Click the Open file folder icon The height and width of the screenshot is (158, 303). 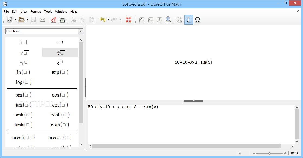[x=21, y=20]
